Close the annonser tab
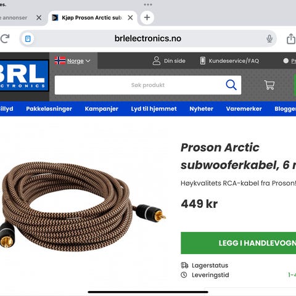 [x=39, y=18]
